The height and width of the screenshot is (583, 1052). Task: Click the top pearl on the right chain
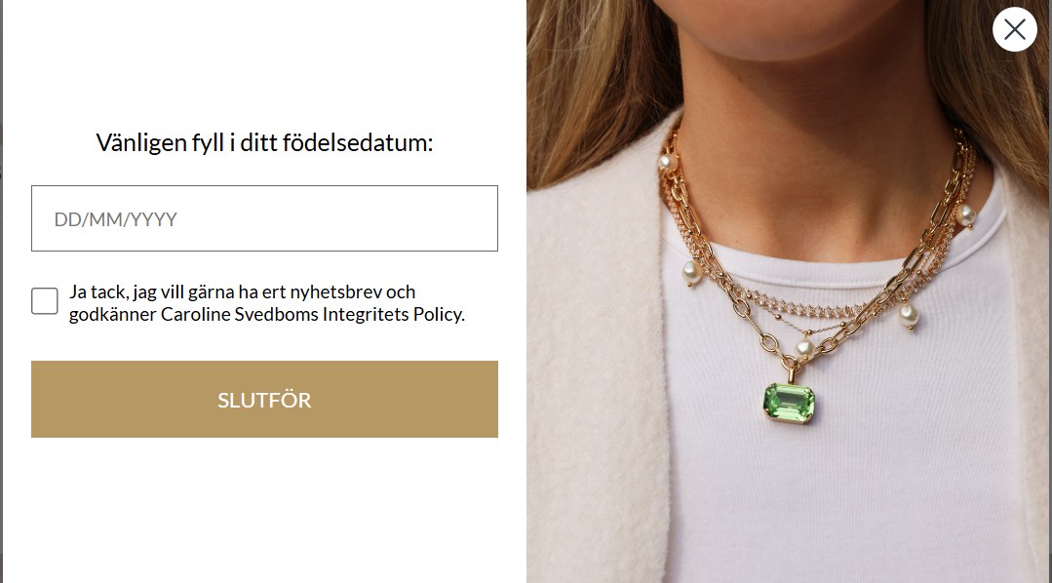[x=965, y=215]
